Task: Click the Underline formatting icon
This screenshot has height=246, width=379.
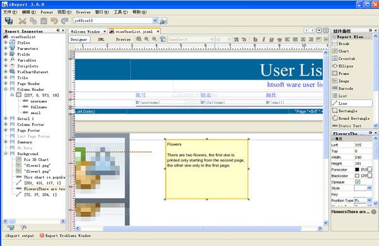Action: [x=272, y=39]
